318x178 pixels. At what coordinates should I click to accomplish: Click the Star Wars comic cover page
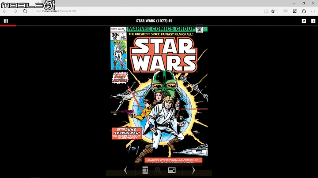pyautogui.click(x=159, y=96)
